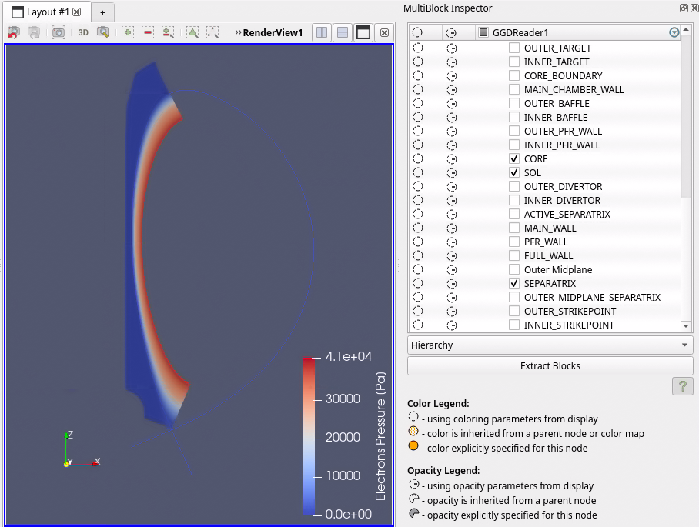The width and height of the screenshot is (699, 527).
Task: Click the Extract Blocks button
Action: (x=550, y=365)
